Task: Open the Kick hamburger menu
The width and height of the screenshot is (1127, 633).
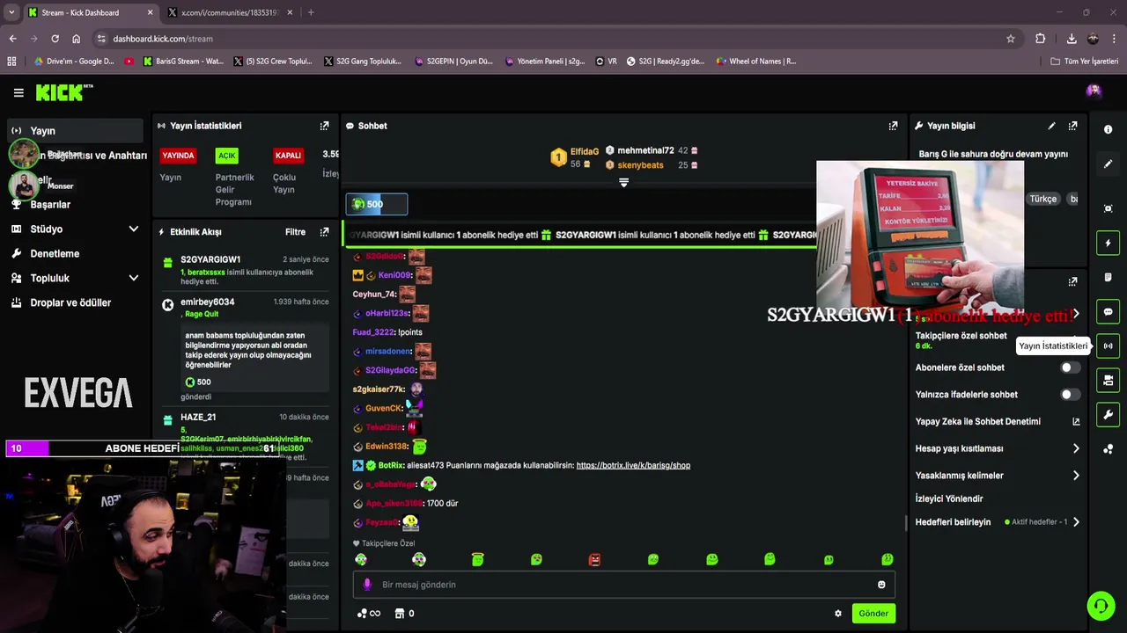Action: 18,92
